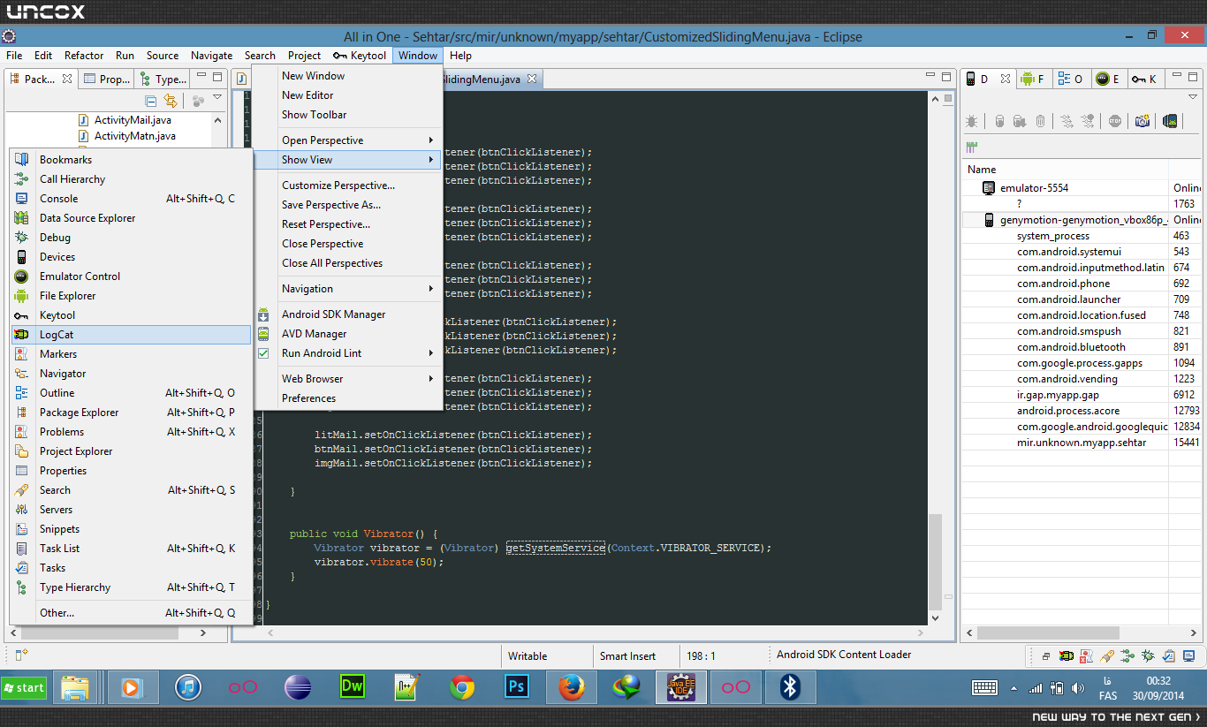Expand the Web Browser submenu
1207x727 pixels.
347,379
